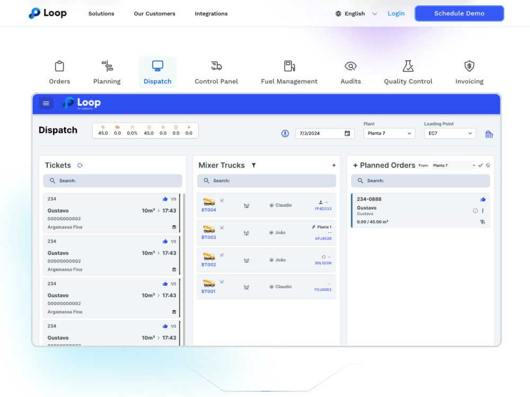Click the plant building icon beside Loading Point
Image resolution: width=530 pixels, height=397 pixels.
[489, 134]
